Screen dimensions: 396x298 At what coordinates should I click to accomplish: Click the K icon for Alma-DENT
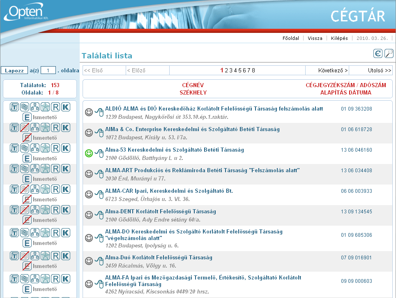66,210
